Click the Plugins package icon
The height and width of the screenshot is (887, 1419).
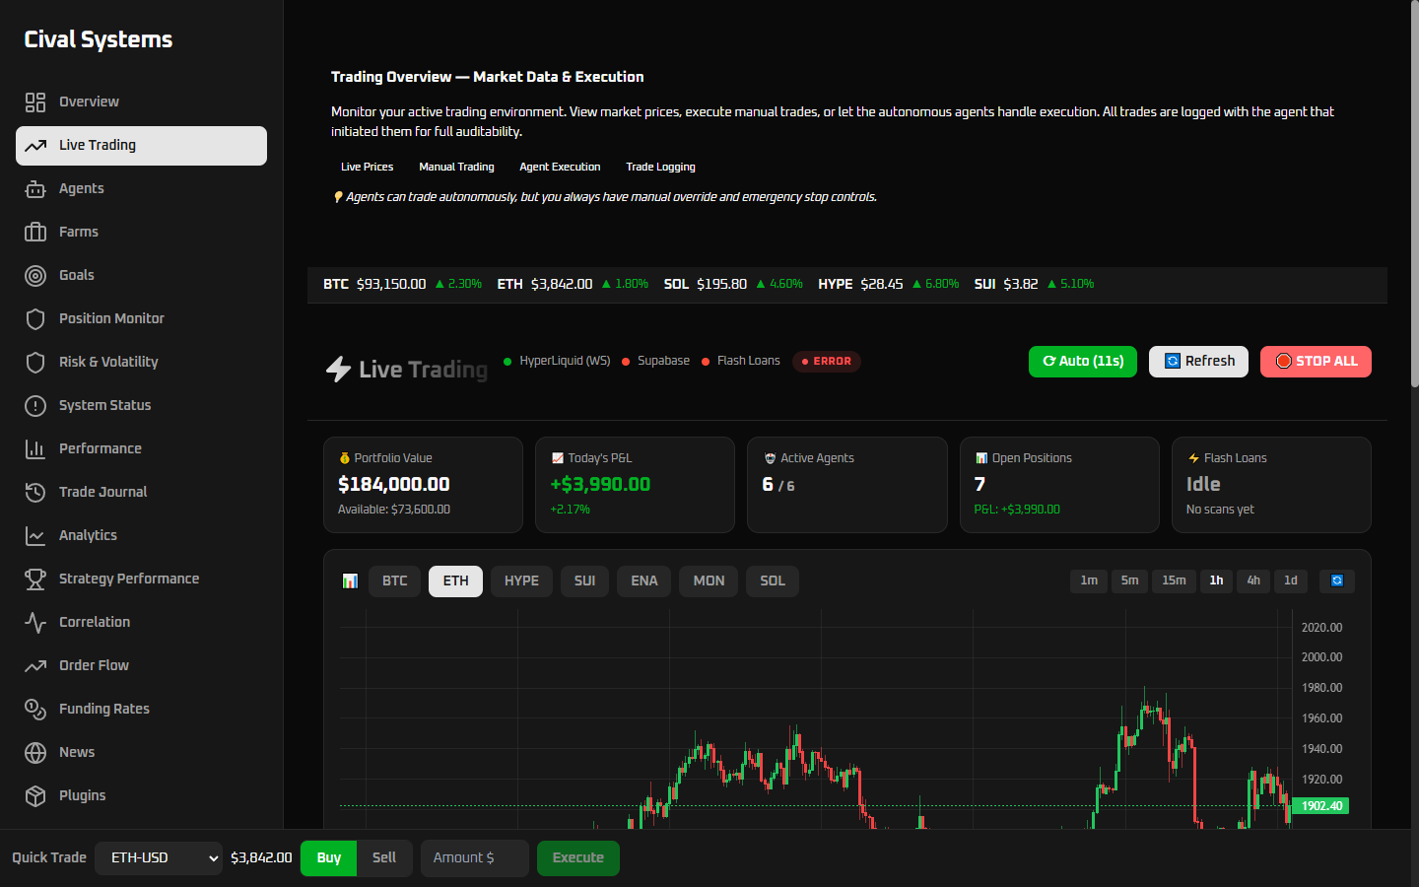pyautogui.click(x=35, y=796)
